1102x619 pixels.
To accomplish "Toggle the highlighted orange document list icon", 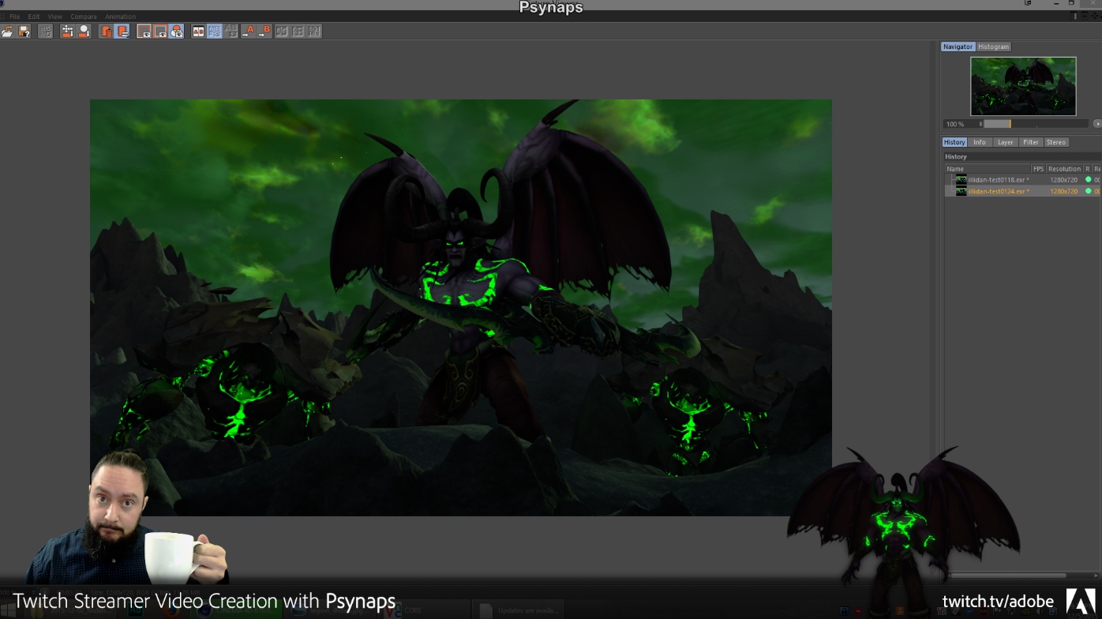I will coord(122,32).
